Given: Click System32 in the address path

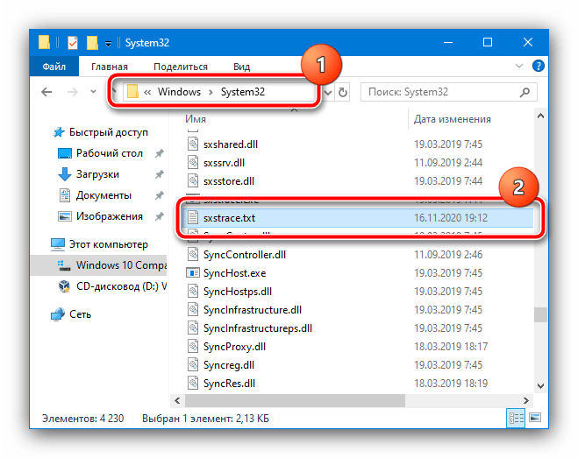Looking at the screenshot, I should (243, 92).
